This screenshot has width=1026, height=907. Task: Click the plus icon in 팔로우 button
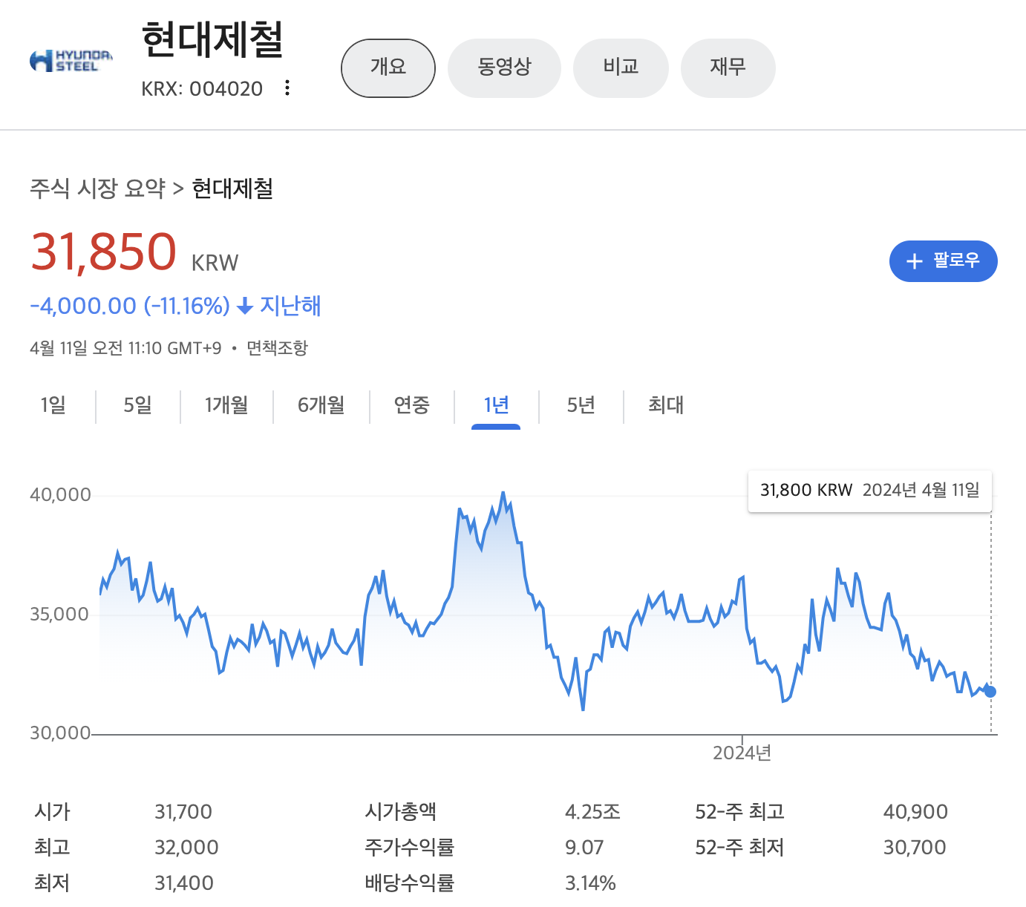[x=915, y=261]
